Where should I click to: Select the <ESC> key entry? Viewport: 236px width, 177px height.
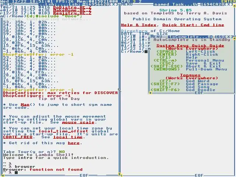pyautogui.click(x=167, y=63)
